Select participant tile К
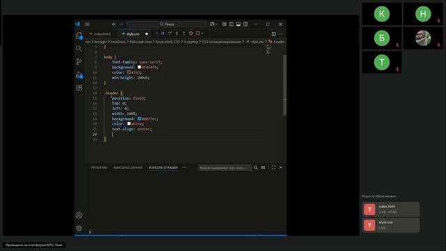Screen dimensions: 446x251 [382, 14]
